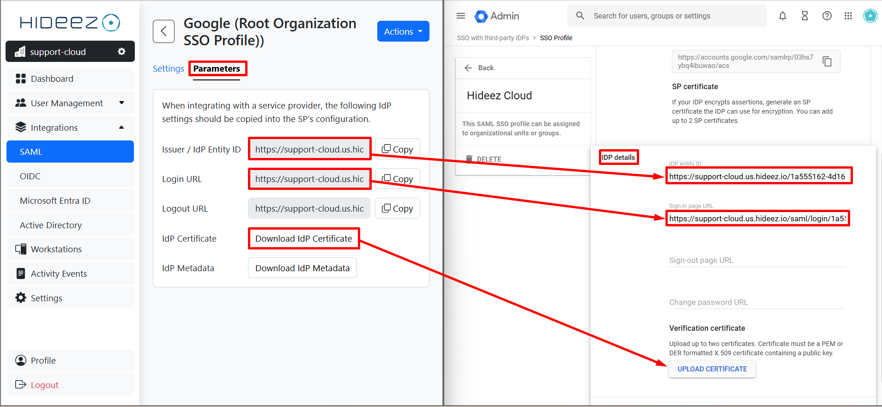Viewport: 882px width, 407px height.
Task: Open the help question mark icon
Action: click(x=827, y=16)
